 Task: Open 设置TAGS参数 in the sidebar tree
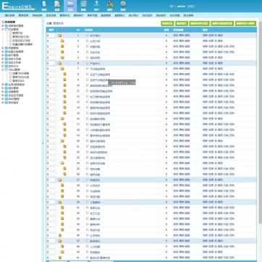tap(21, 73)
